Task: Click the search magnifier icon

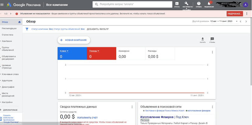Action: coord(96,5)
